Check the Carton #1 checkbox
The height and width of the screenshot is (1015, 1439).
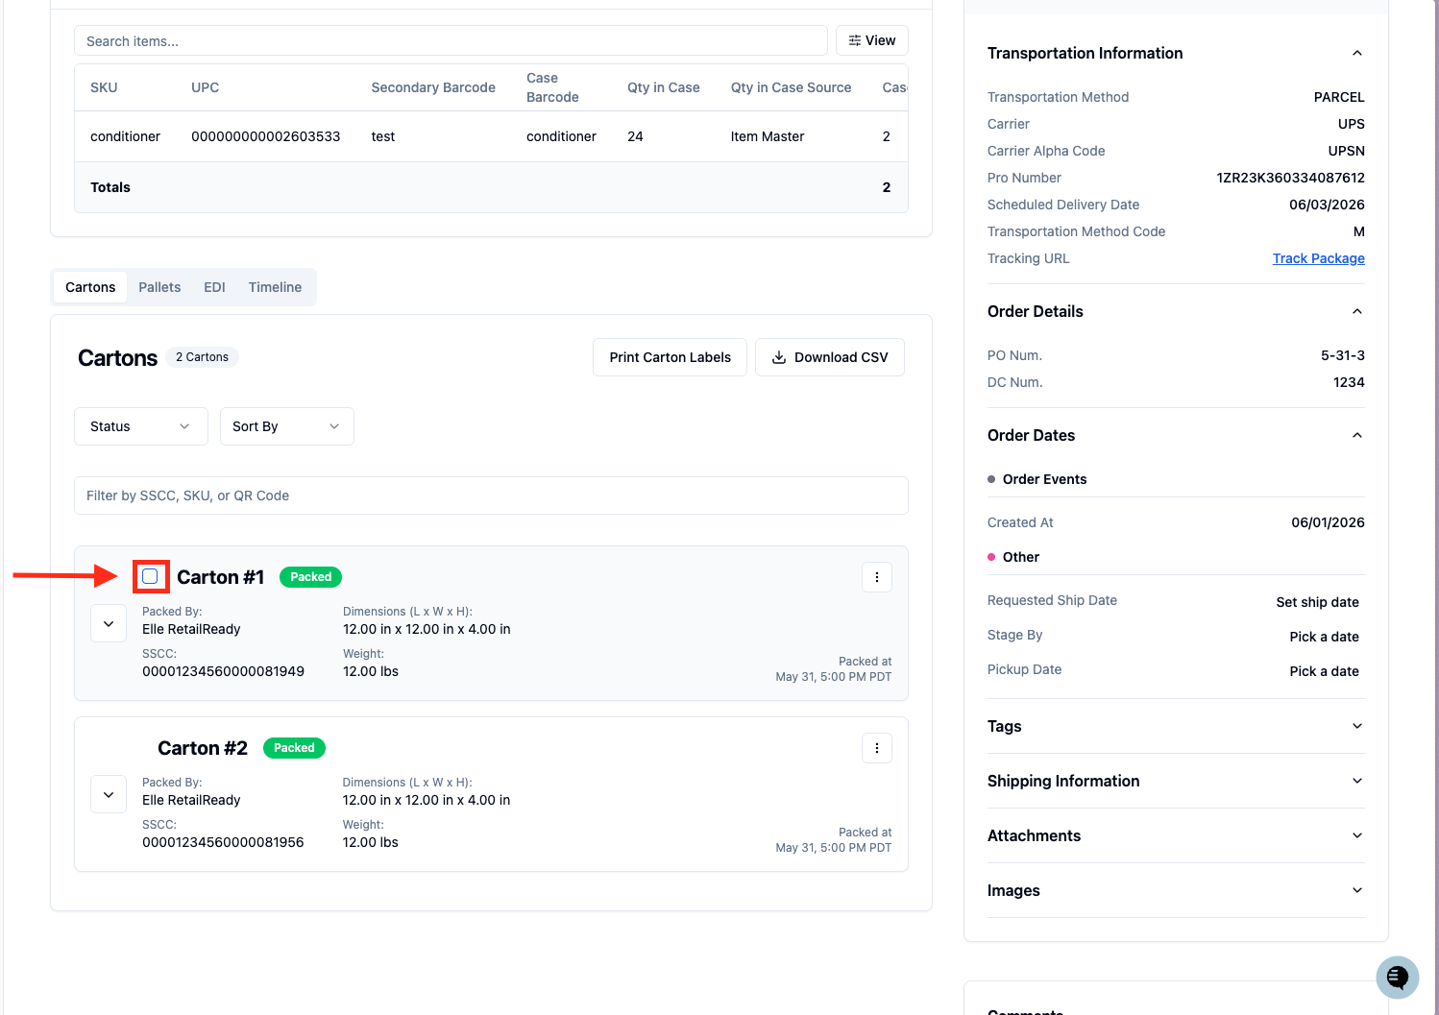coord(150,576)
